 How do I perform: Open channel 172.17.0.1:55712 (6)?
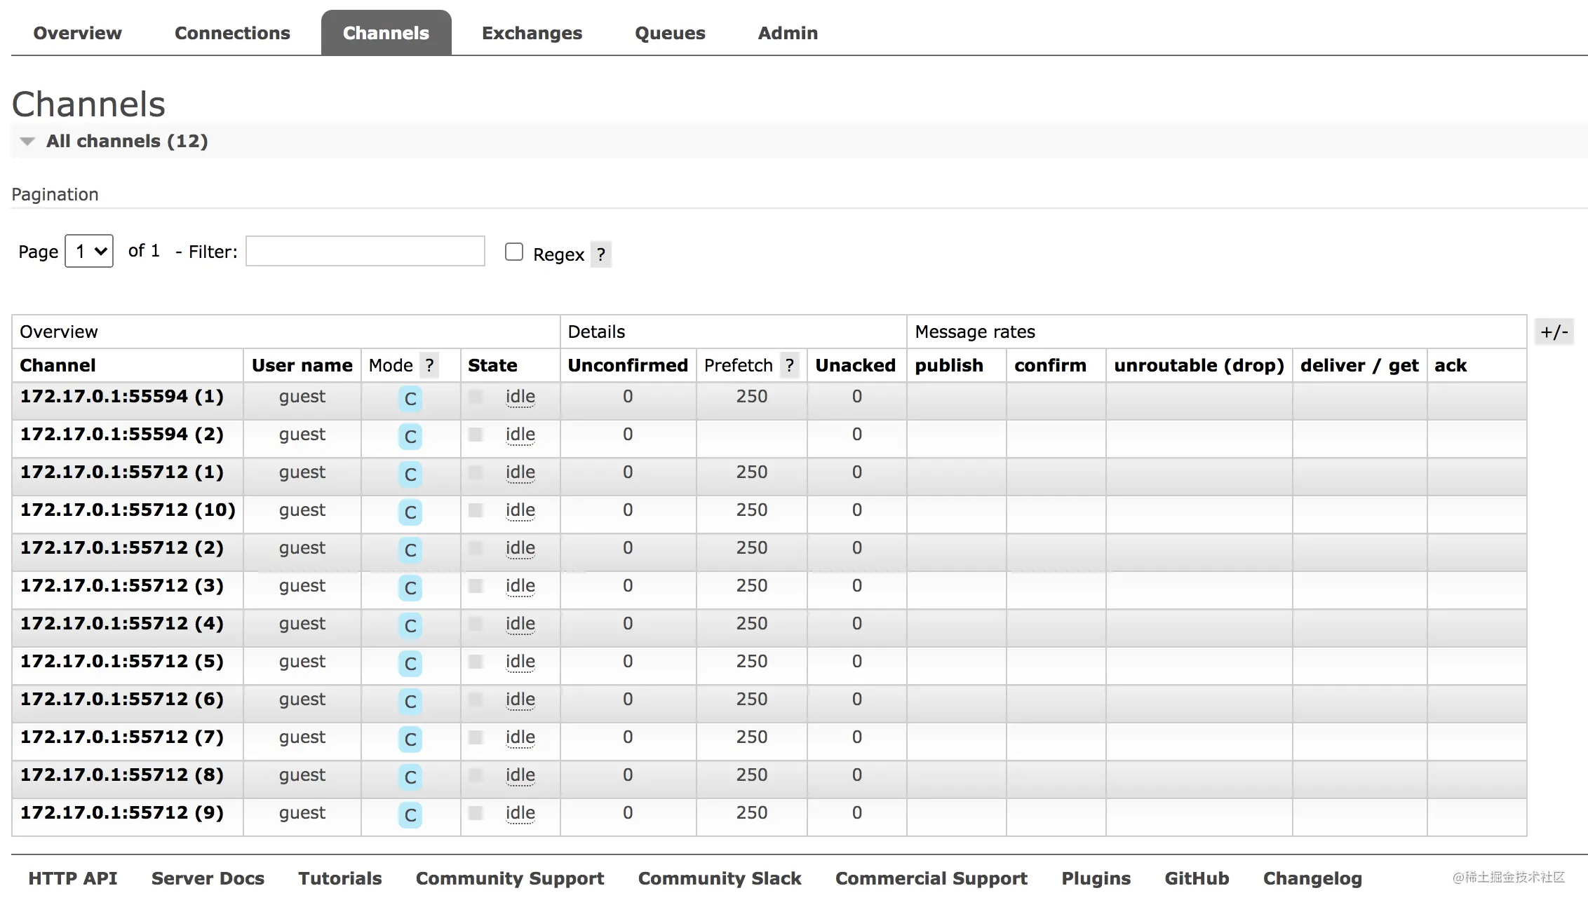click(122, 699)
